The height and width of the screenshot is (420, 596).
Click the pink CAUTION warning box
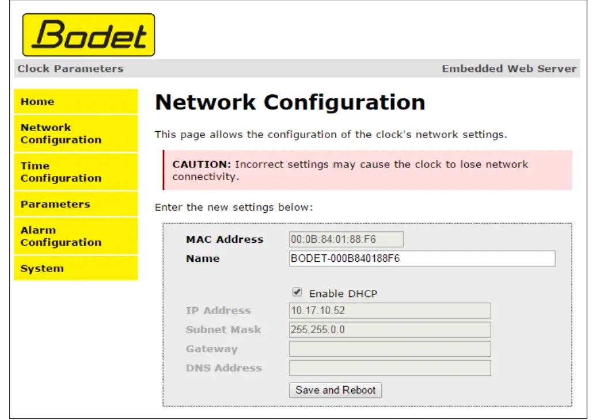click(x=367, y=170)
